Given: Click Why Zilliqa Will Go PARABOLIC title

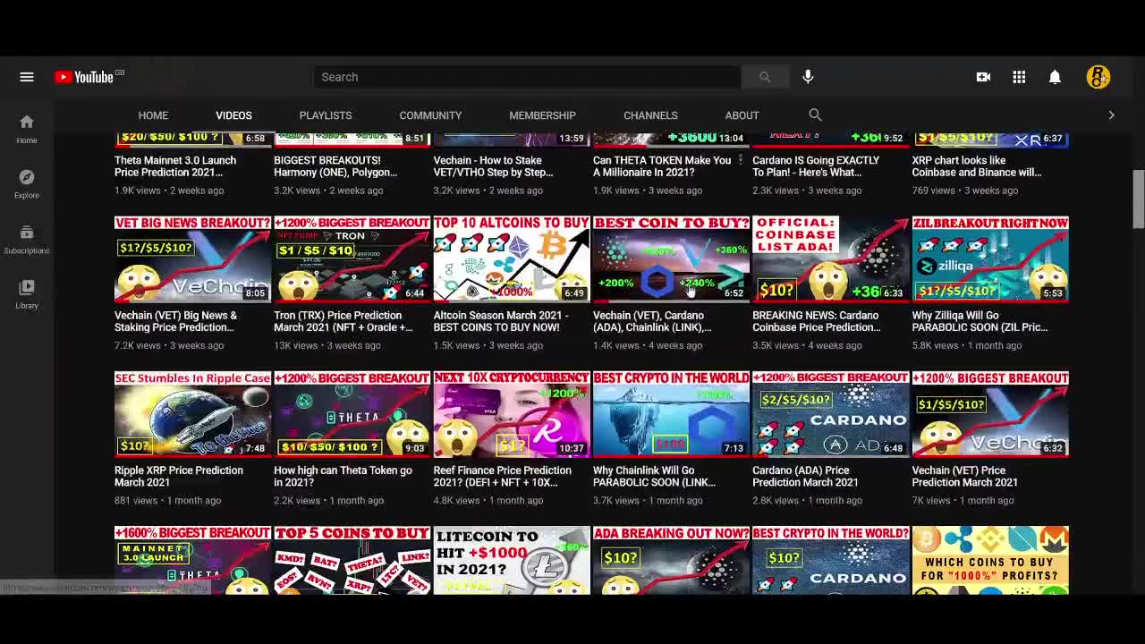Looking at the screenshot, I should point(980,321).
